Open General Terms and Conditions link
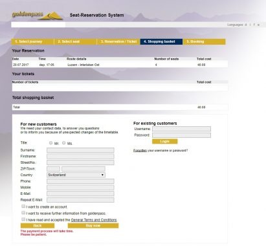This screenshot has height=246, width=266. [x=94, y=220]
